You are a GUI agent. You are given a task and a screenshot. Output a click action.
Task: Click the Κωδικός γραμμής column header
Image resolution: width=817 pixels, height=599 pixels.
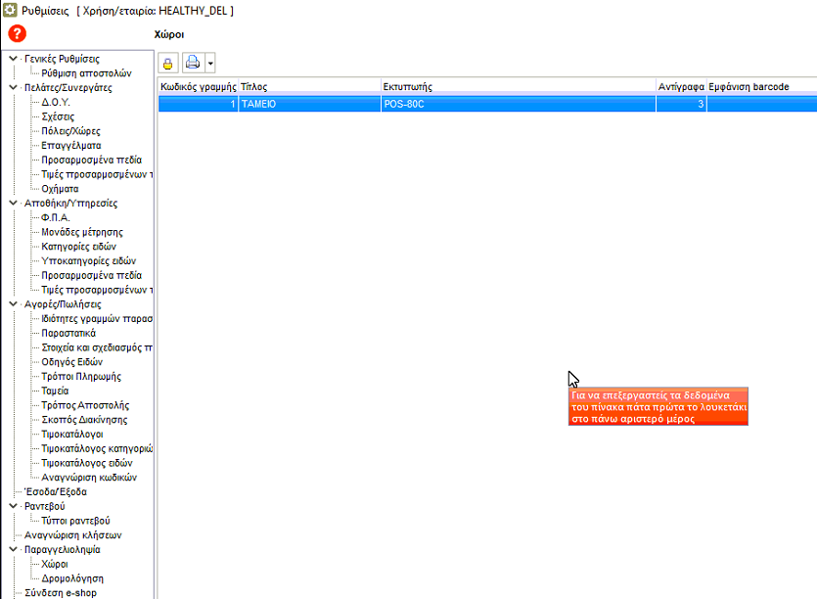pyautogui.click(x=198, y=86)
